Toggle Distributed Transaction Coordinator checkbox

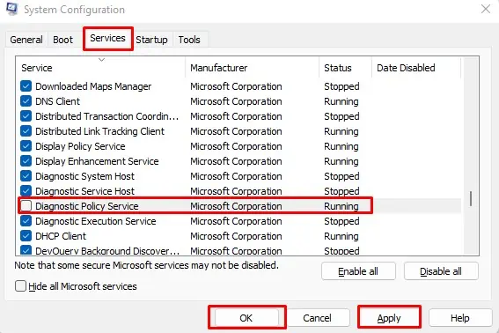(x=26, y=116)
